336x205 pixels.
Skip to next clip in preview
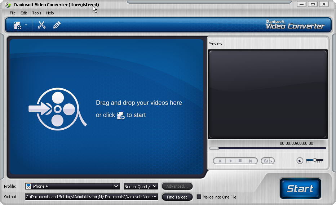click(x=250, y=161)
